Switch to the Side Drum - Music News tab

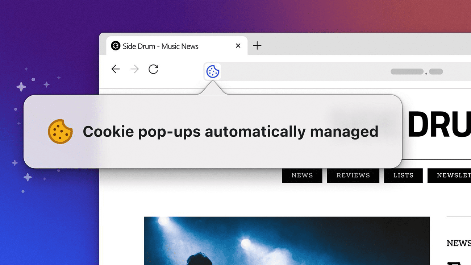click(170, 46)
